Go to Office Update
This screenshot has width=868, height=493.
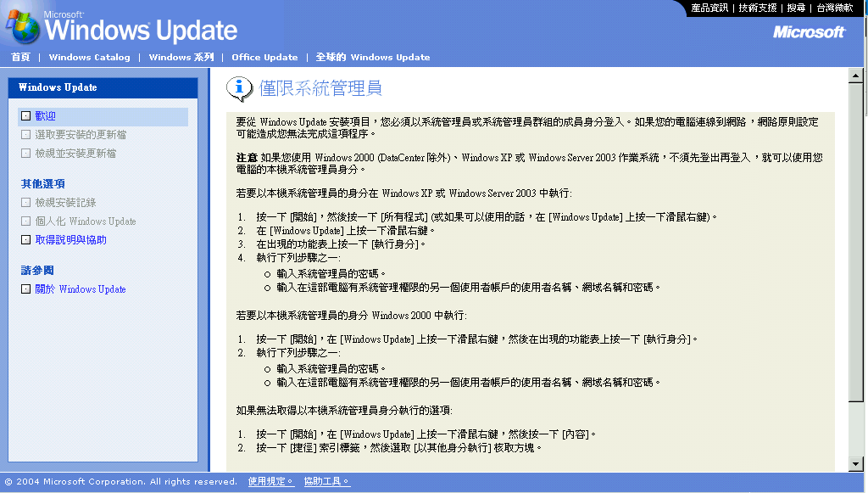[x=264, y=57]
